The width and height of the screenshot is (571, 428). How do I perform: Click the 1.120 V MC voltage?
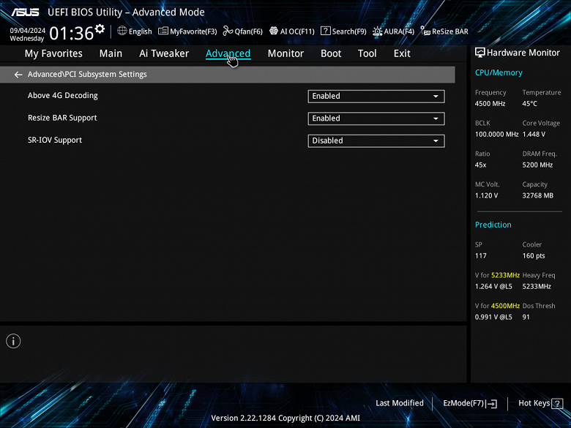(486, 195)
